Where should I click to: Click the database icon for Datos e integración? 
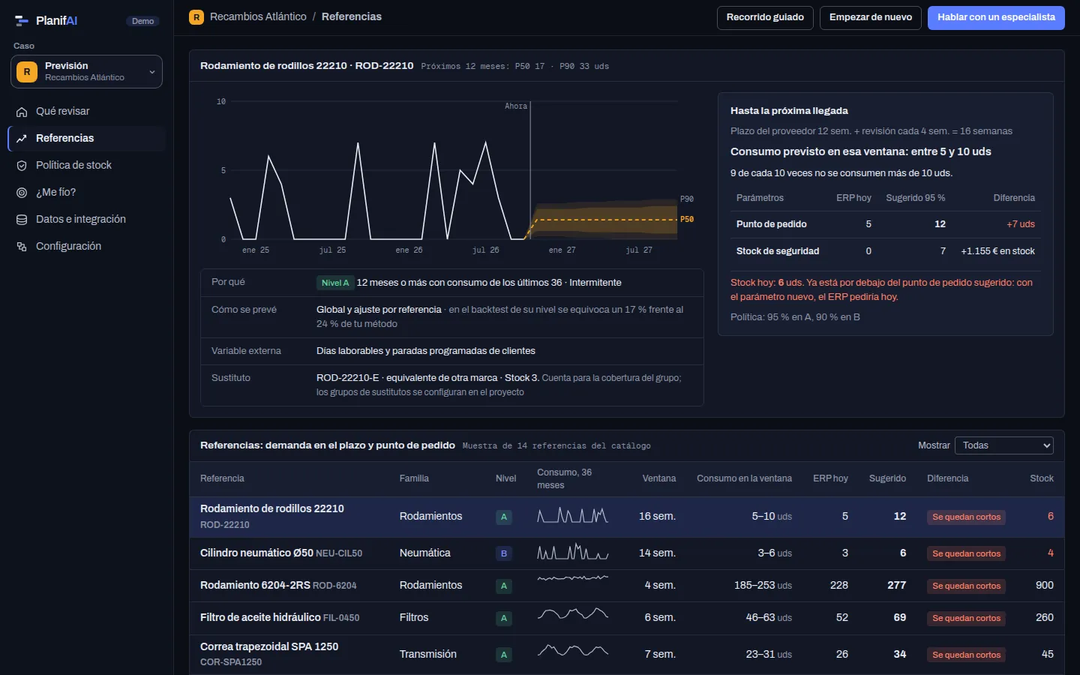pyautogui.click(x=22, y=220)
